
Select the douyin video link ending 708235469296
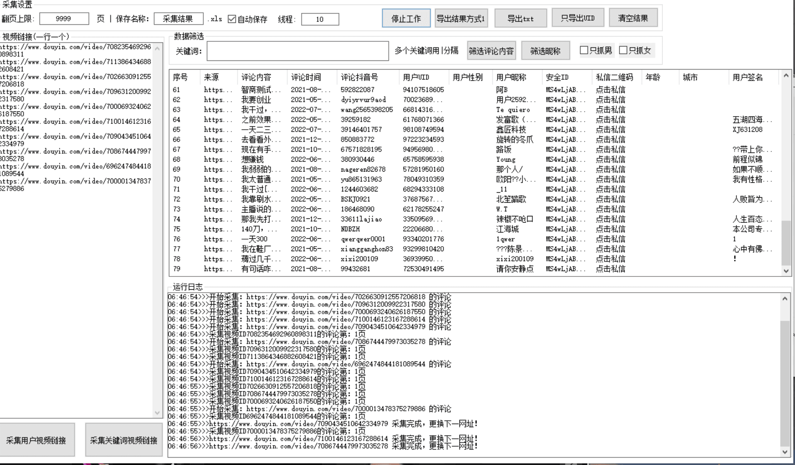[x=75, y=47]
